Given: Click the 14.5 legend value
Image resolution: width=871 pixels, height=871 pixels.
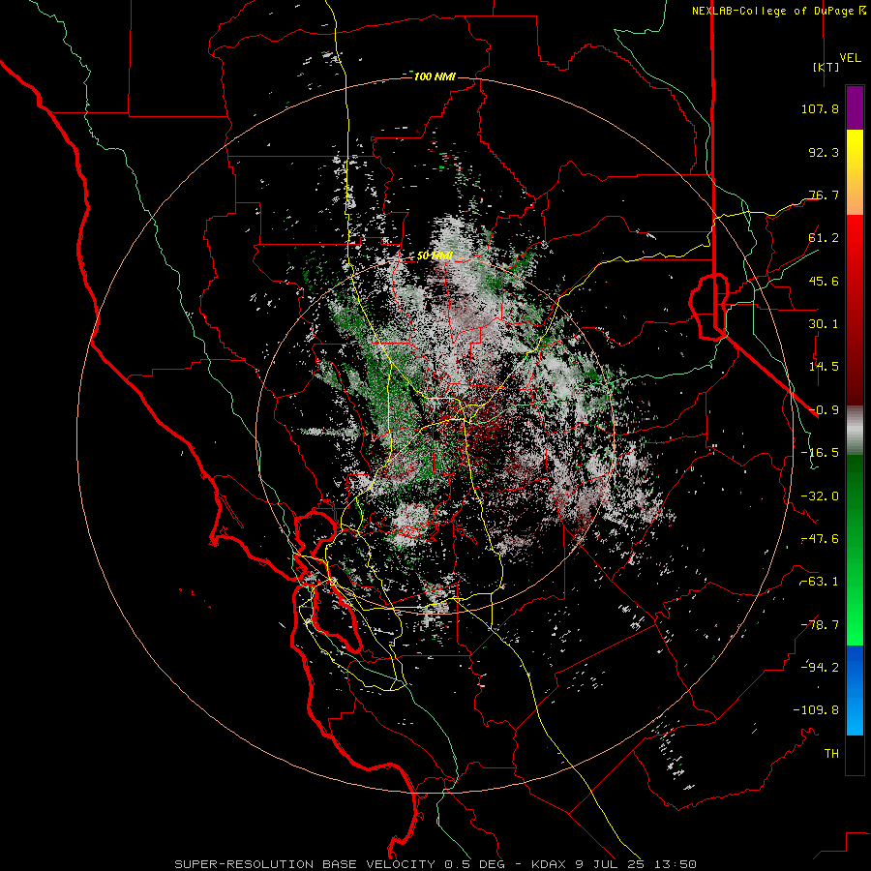Looking at the screenshot, I should point(824,367).
